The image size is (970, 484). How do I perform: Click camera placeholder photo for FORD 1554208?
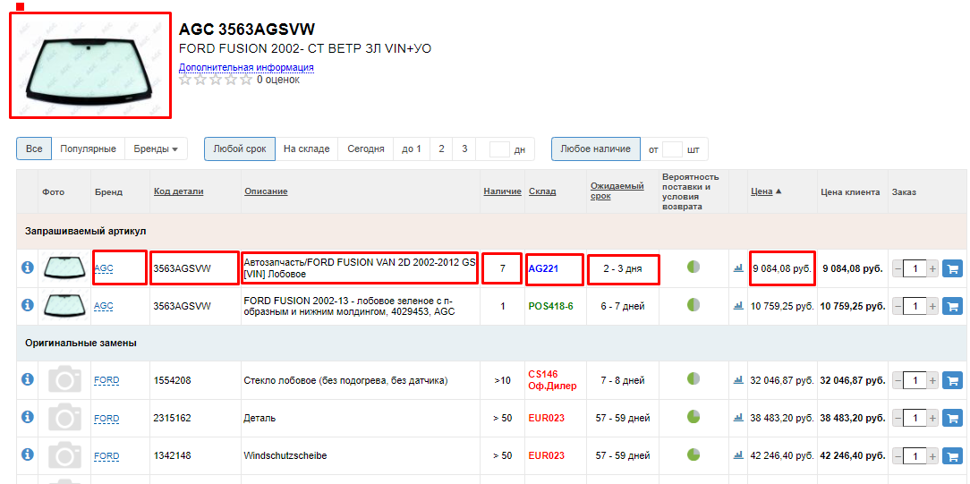pyautogui.click(x=65, y=379)
